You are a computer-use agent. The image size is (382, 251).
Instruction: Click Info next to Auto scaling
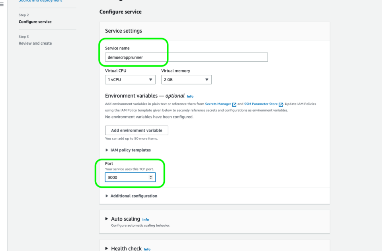point(146,219)
